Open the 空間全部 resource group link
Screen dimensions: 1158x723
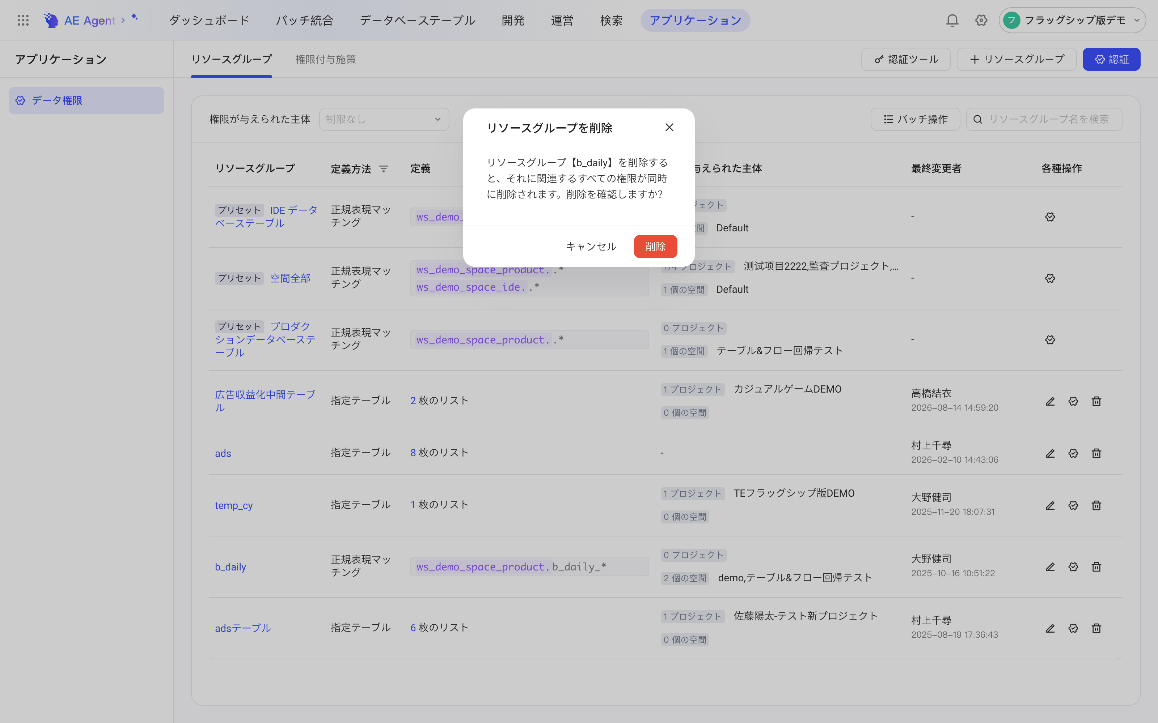(x=290, y=278)
